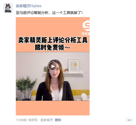136x125 pixels.
Task: Click the orange band below the video frame
Action: 53,108
